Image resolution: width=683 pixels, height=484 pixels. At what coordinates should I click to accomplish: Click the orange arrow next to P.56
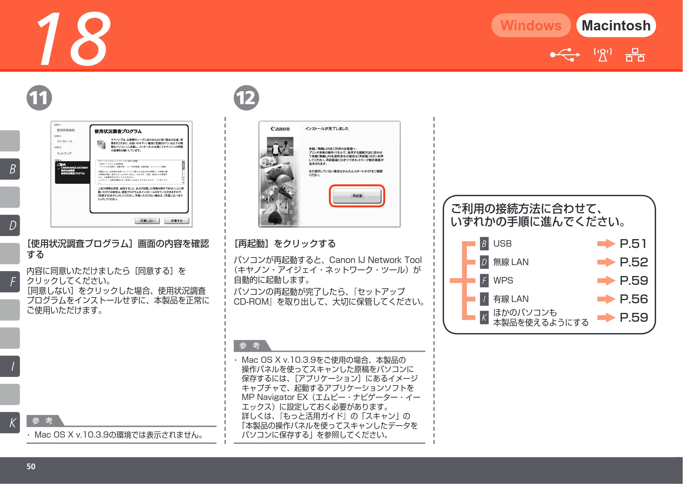(x=606, y=299)
